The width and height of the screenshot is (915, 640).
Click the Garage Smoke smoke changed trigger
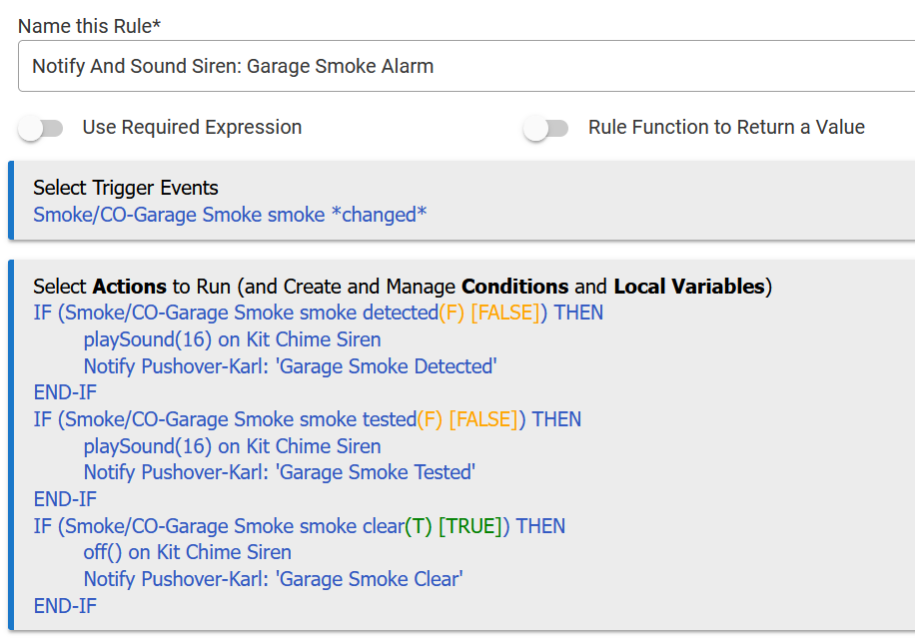[230, 215]
